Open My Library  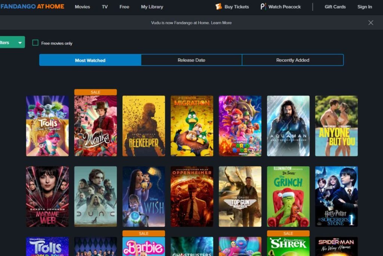[151, 7]
